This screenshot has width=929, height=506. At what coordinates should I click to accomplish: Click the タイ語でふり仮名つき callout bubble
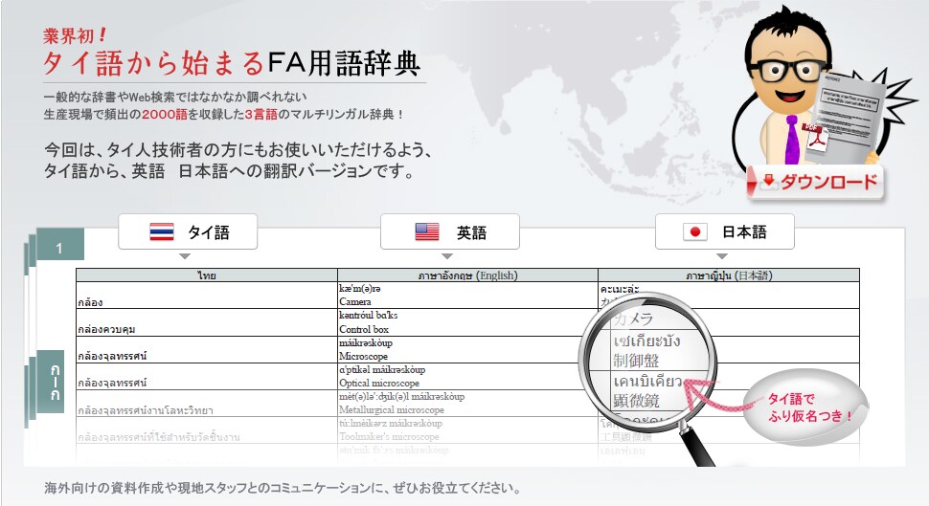pos(803,408)
